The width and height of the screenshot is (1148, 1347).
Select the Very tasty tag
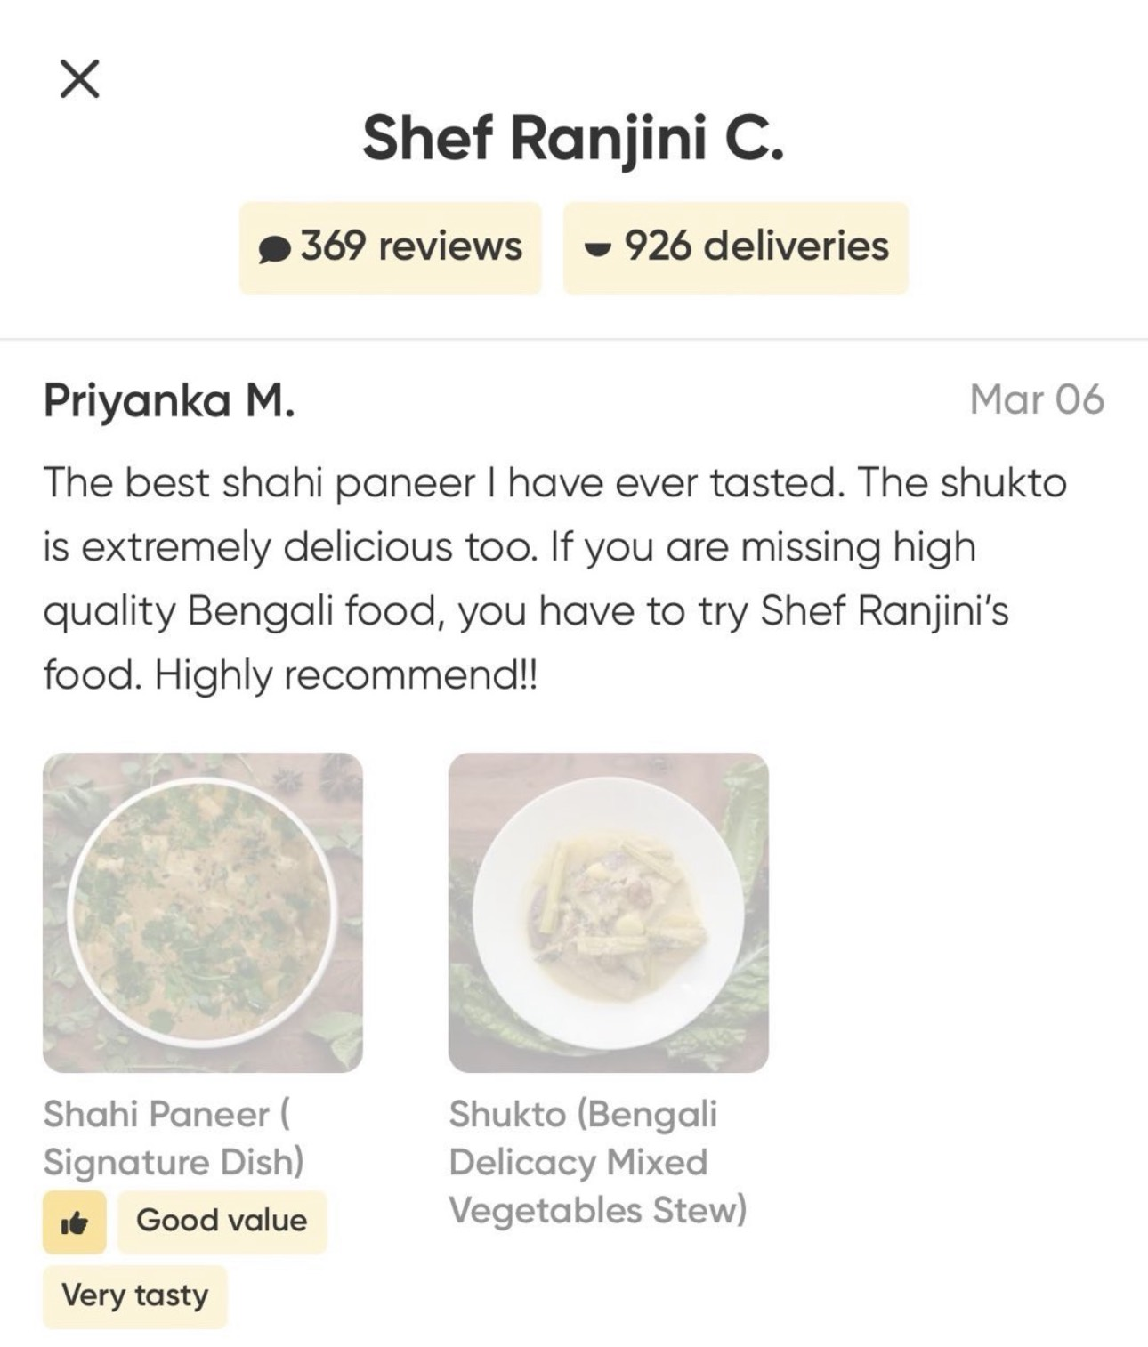pyautogui.click(x=135, y=1296)
